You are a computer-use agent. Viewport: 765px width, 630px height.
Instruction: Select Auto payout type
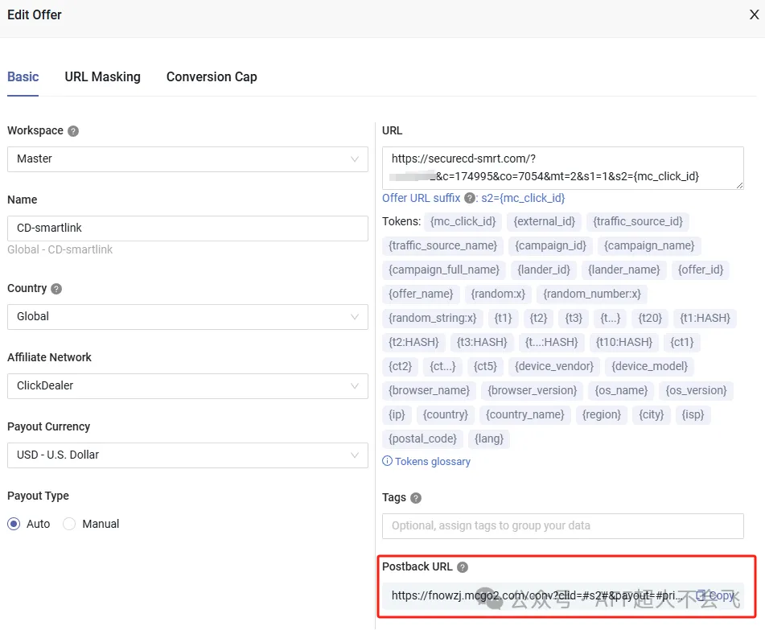pos(14,524)
